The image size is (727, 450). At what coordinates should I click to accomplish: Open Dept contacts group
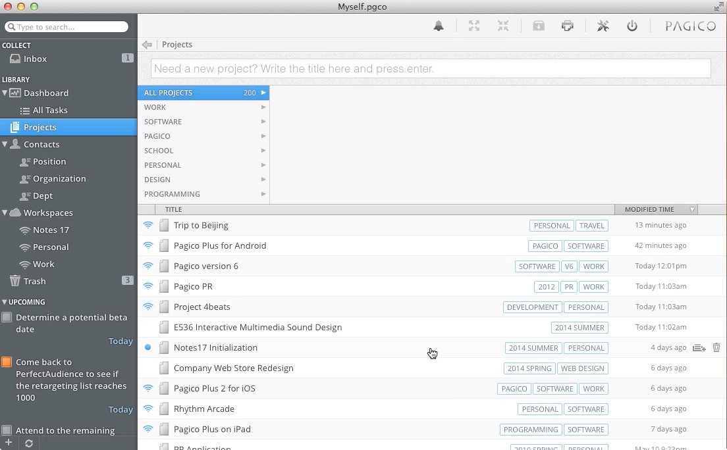(68, 196)
